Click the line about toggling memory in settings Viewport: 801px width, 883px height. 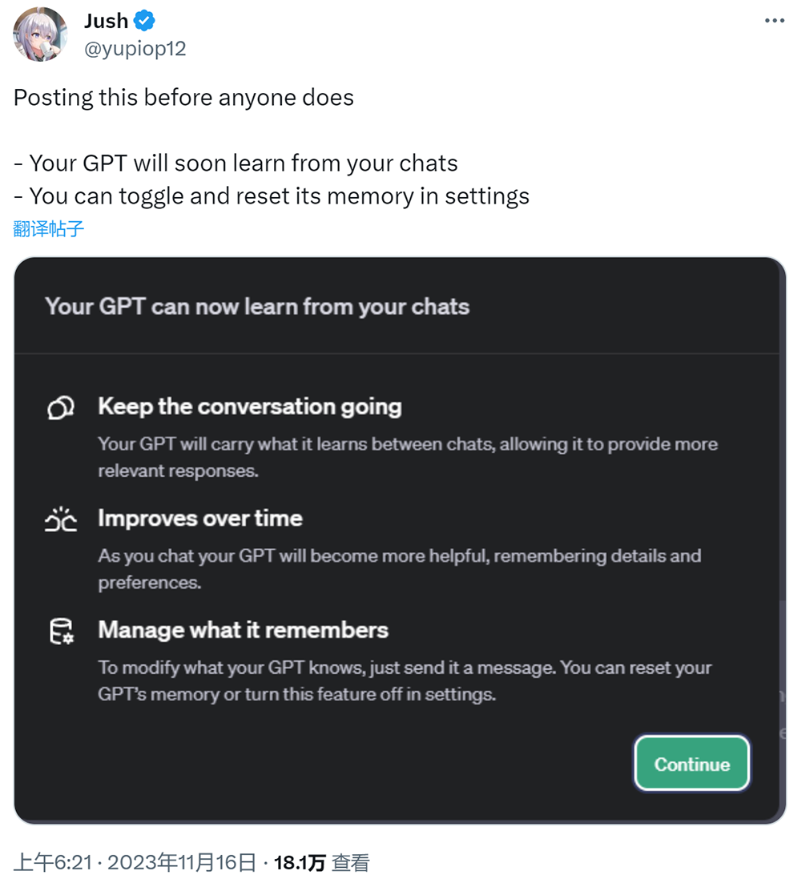click(x=272, y=196)
